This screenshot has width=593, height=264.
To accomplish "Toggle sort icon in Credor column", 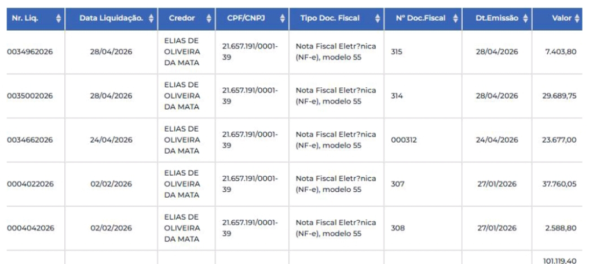I will [208, 18].
